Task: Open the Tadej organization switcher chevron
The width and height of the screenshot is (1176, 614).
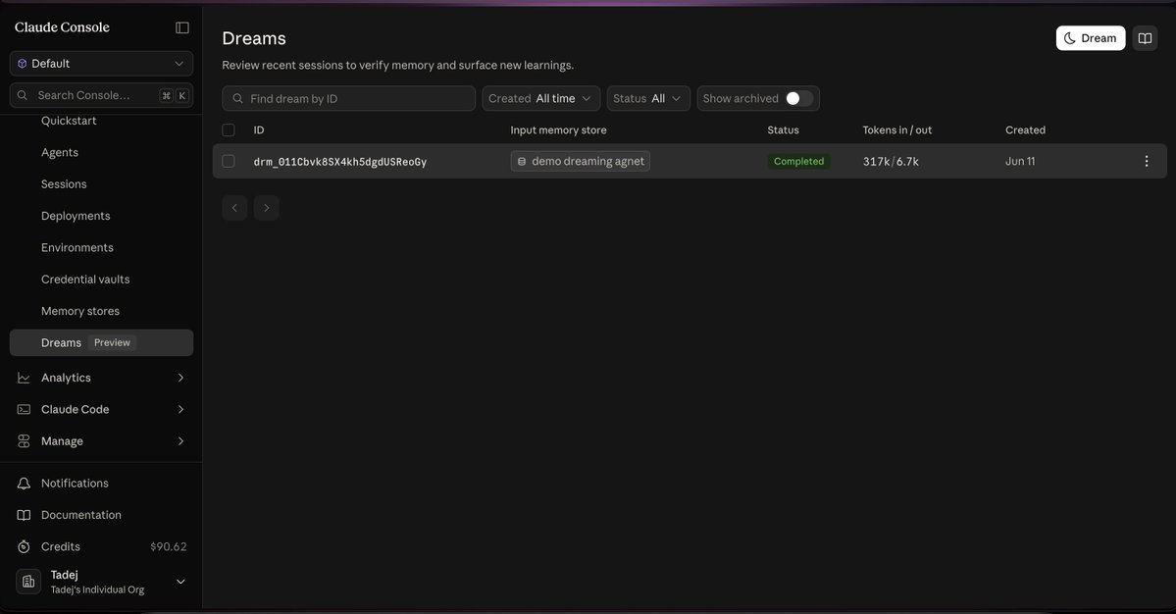Action: (x=180, y=582)
